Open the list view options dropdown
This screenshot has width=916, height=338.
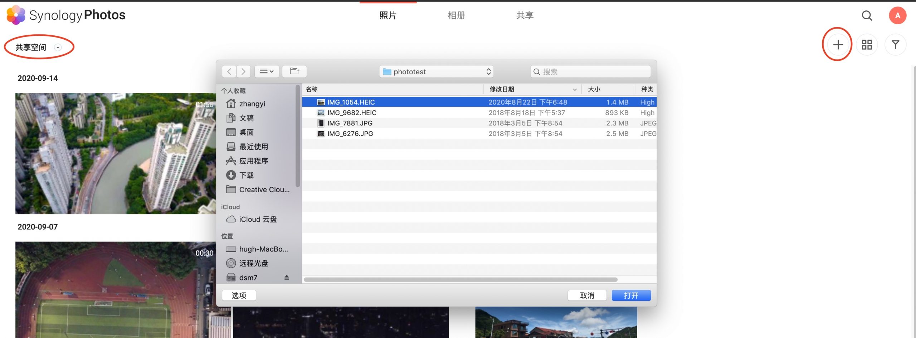[267, 71]
